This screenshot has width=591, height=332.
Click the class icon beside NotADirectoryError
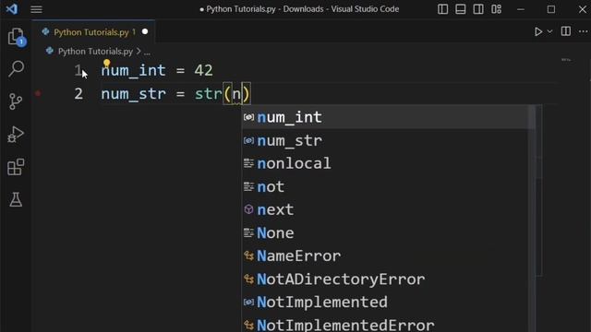point(248,279)
